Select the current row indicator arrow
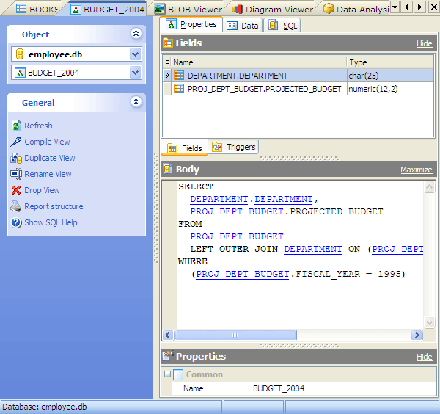 click(167, 76)
